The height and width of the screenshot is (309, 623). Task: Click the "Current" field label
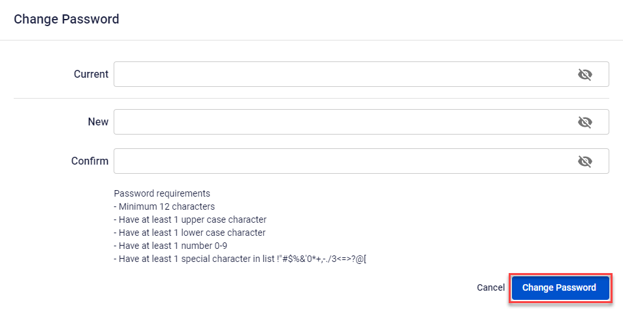(91, 74)
